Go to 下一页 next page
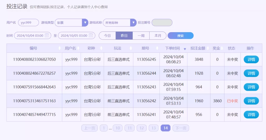The width and height of the screenshot is (266, 140). (181, 128)
